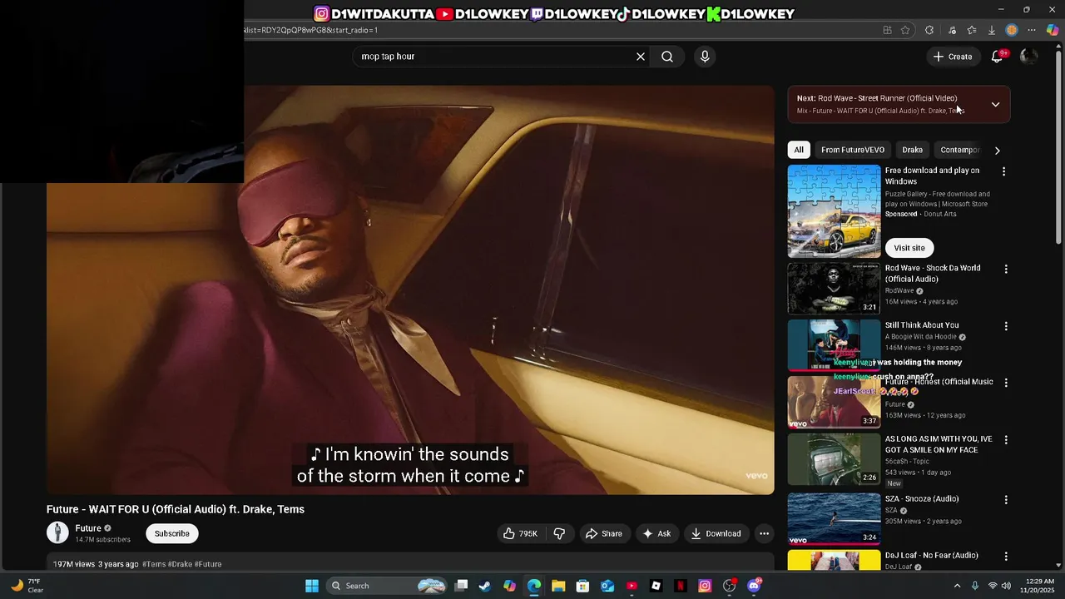Open options menu for DeJ Loaf No Fear
Viewport: 1065px width, 599px height.
tap(1006, 557)
